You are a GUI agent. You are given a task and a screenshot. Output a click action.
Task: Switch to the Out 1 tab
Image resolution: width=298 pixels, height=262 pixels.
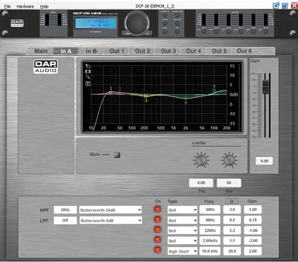click(x=117, y=51)
